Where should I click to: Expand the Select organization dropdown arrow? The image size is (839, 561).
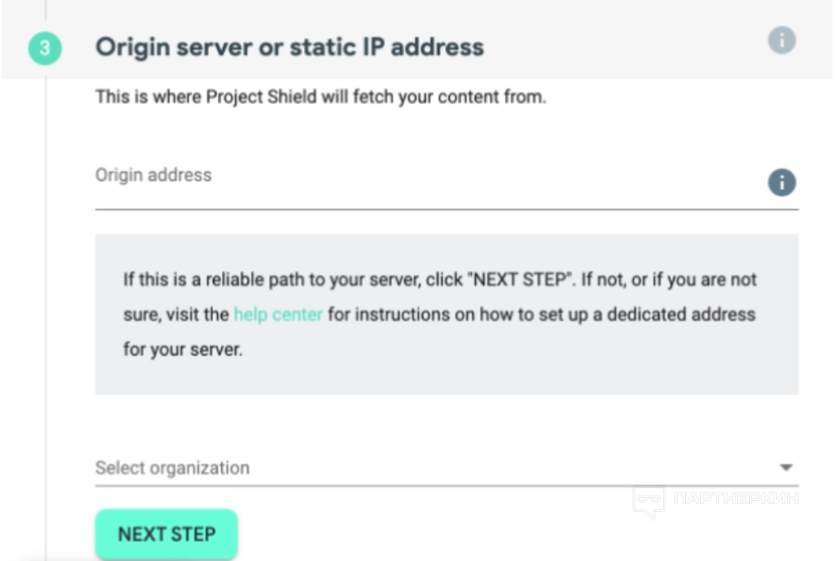[x=785, y=468]
